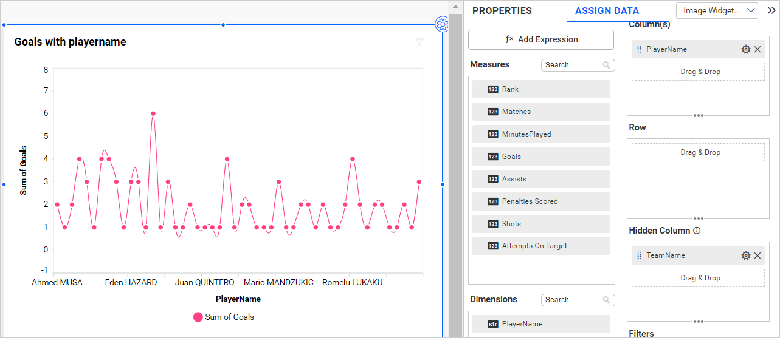Expand the Column(s) section resize dots

(x=699, y=115)
